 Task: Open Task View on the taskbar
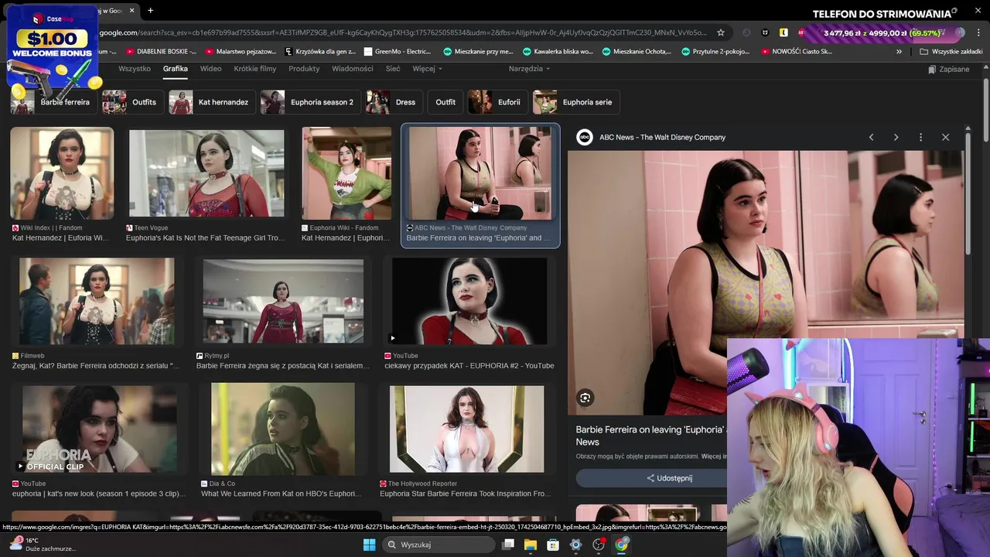click(x=508, y=545)
